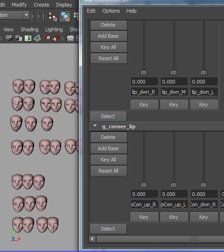The image size is (224, 252).
Task: Click the image plane icon
Action: [37, 38]
